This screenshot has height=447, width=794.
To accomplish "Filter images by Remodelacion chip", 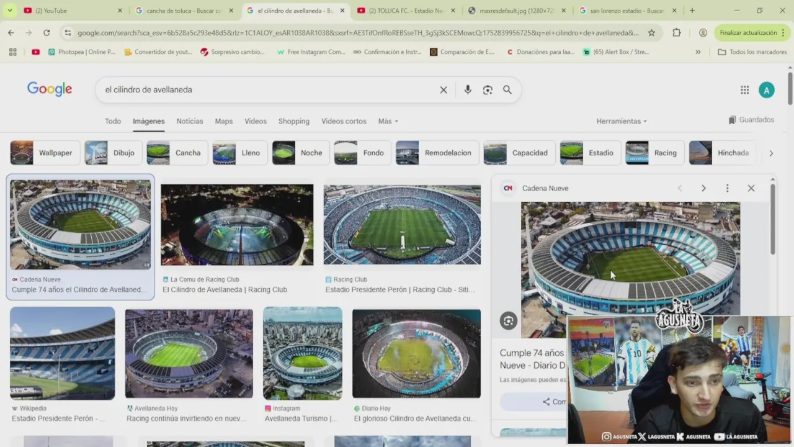I will click(436, 153).
